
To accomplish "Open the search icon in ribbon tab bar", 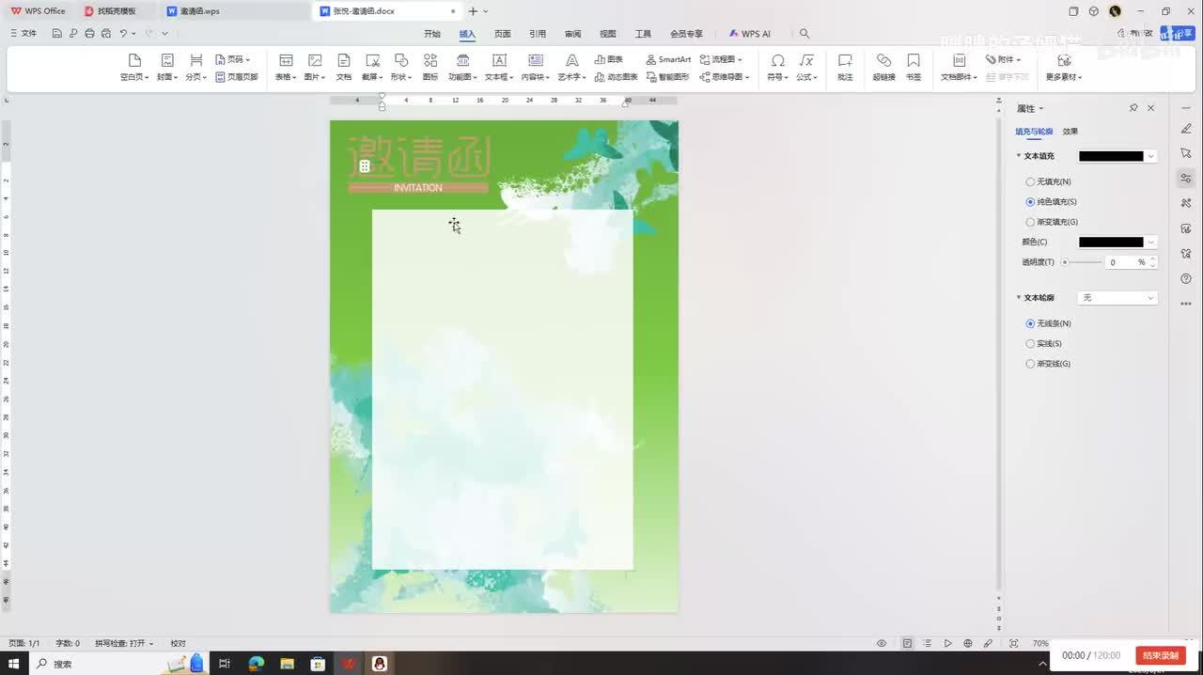I will [x=805, y=34].
